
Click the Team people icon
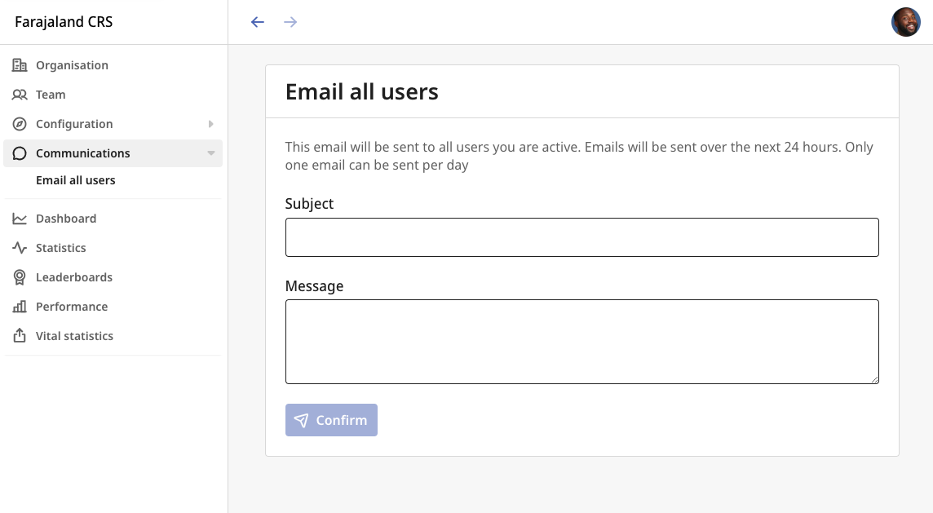coord(20,95)
